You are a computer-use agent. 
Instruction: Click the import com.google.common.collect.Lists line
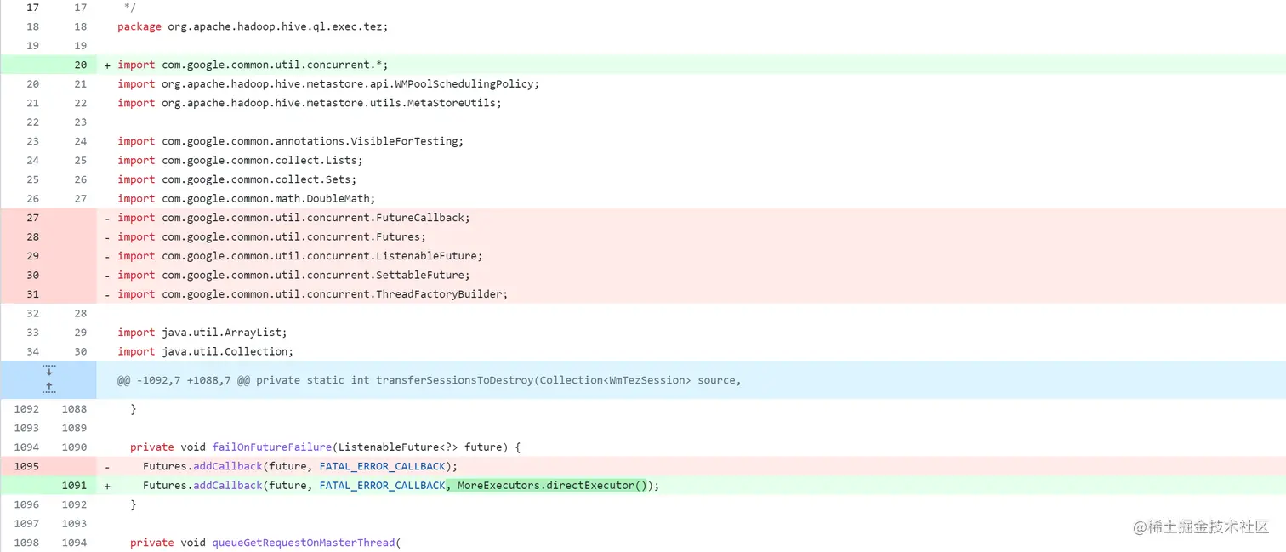click(x=240, y=160)
